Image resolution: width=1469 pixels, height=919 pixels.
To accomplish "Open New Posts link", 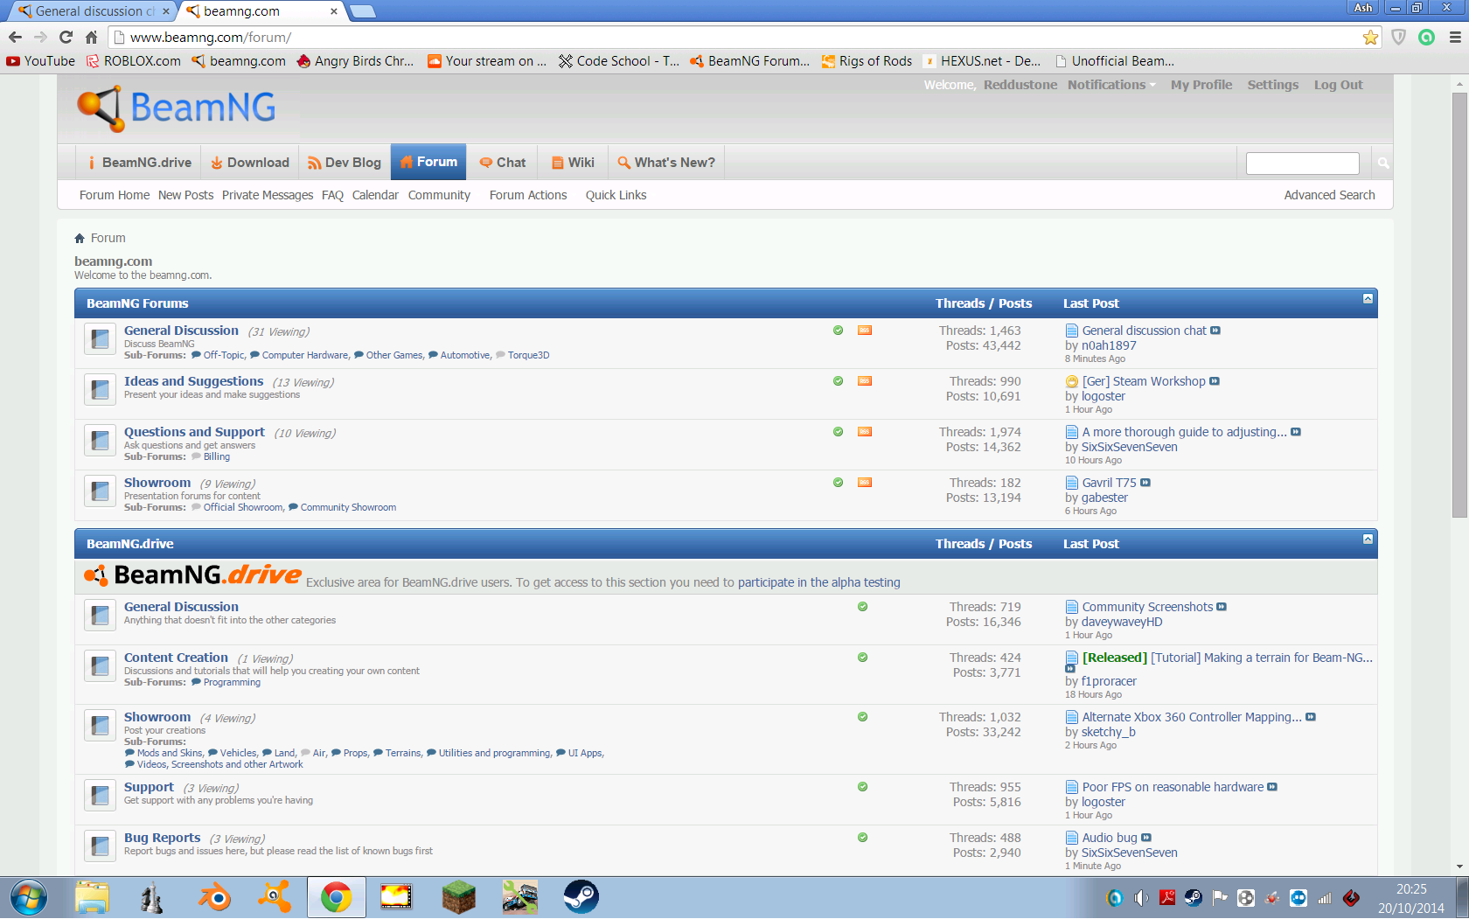I will (x=185, y=195).
